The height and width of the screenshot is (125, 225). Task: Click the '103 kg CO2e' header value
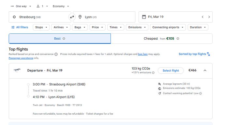[141, 69]
